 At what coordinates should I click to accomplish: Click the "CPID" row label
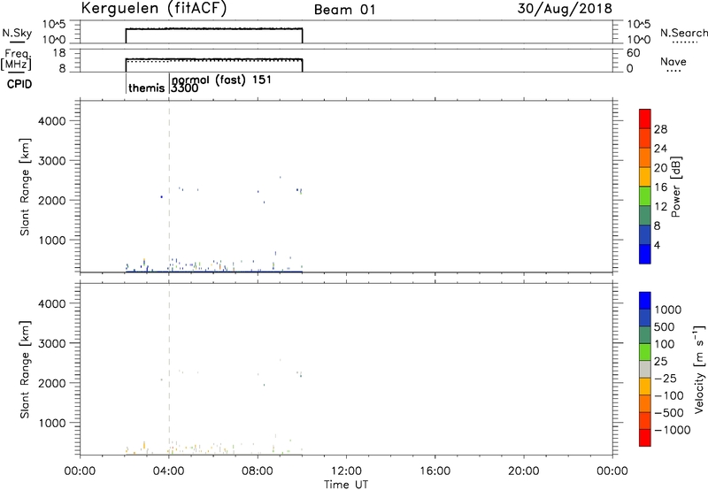click(19, 84)
